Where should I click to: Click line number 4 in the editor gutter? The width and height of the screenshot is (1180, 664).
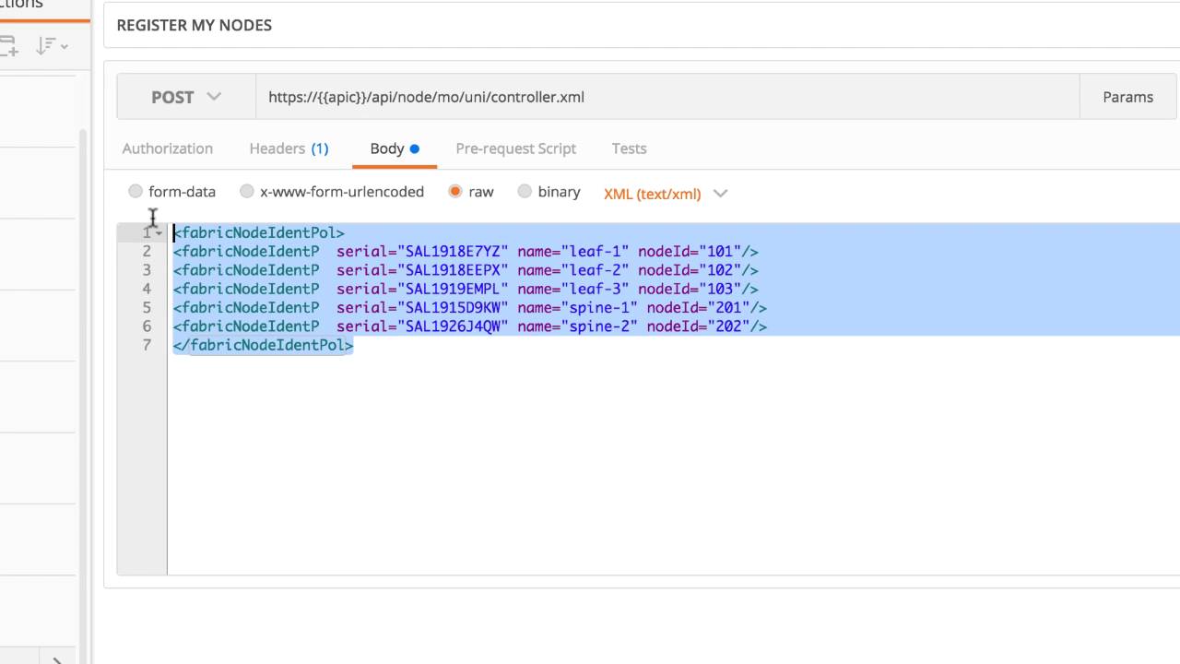(x=147, y=289)
